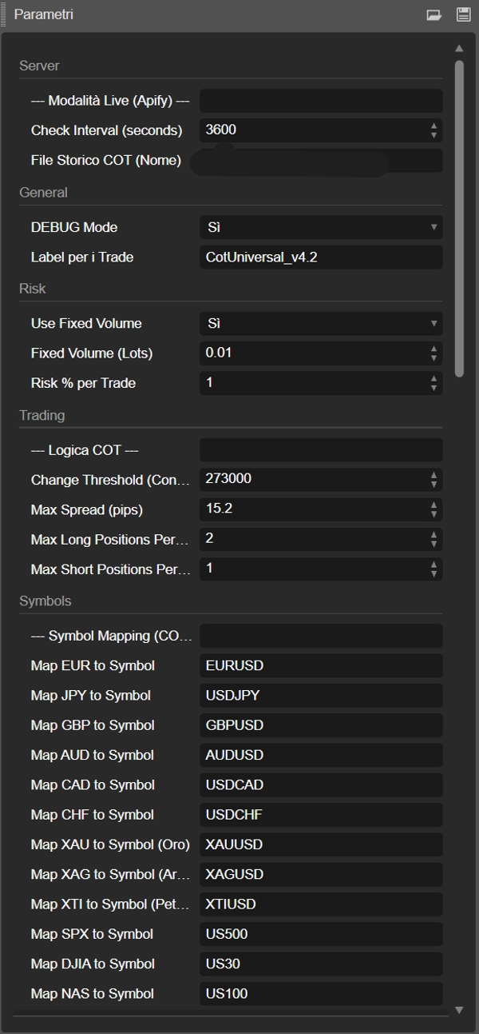Viewport: 479px width, 1034px height.
Task: Increase the Change Threshold value
Action: pos(434,475)
